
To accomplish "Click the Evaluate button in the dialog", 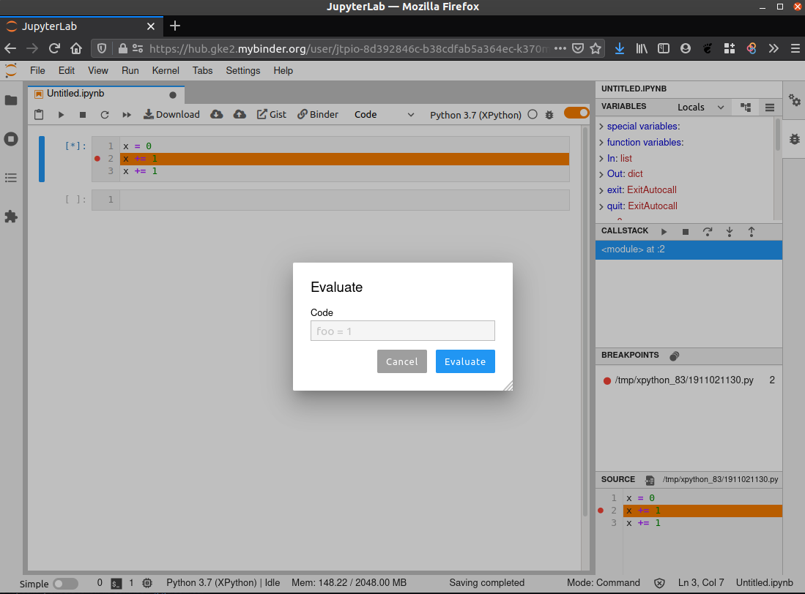I will (465, 361).
